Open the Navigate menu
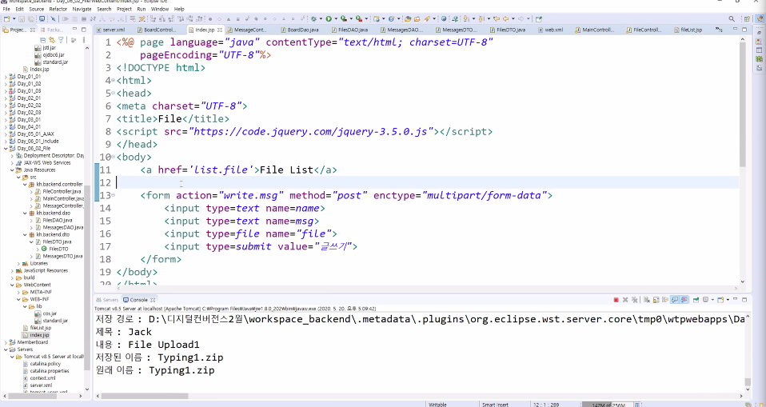The image size is (766, 407). point(82,9)
